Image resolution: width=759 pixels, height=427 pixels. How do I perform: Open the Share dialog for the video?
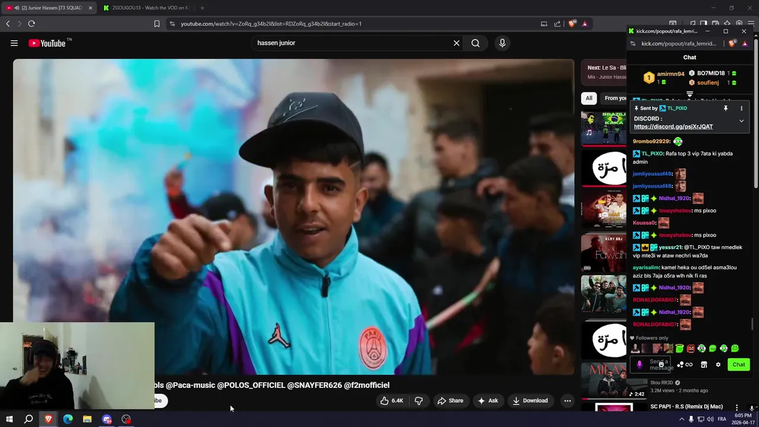[450, 400]
